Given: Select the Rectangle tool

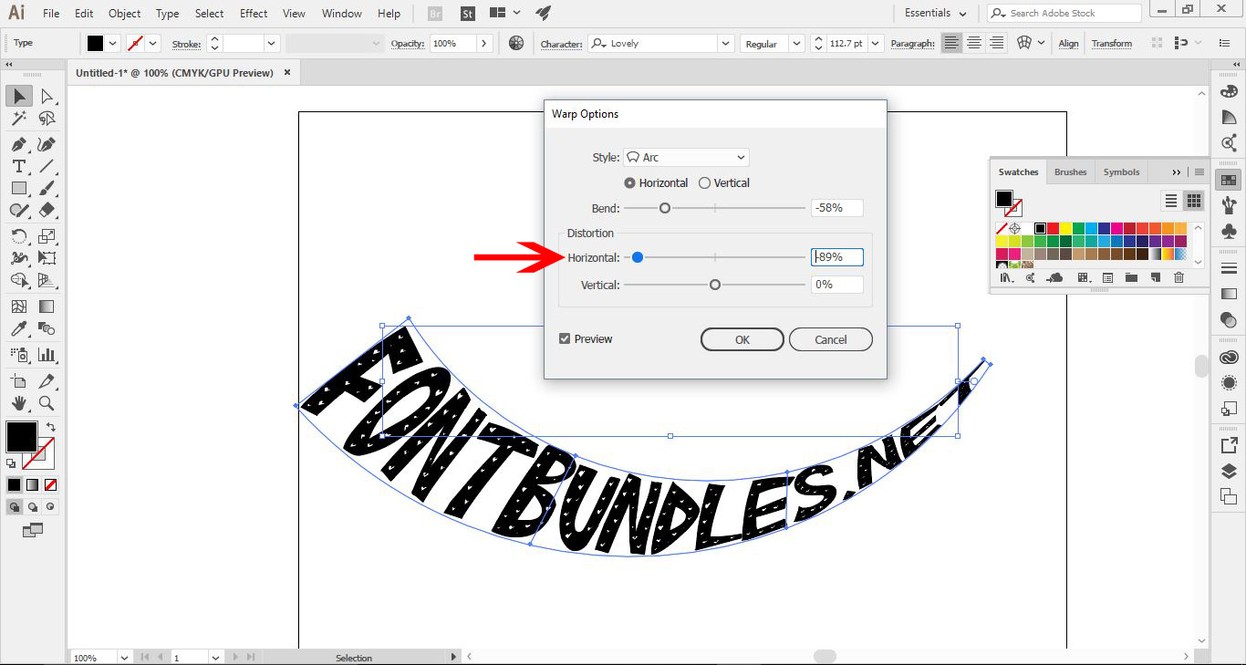Looking at the screenshot, I should 18,189.
